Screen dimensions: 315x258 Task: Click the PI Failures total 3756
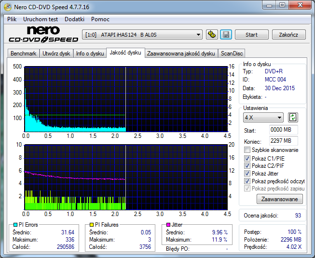coord(145,247)
